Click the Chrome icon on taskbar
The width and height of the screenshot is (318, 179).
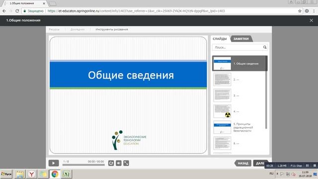[55, 174]
